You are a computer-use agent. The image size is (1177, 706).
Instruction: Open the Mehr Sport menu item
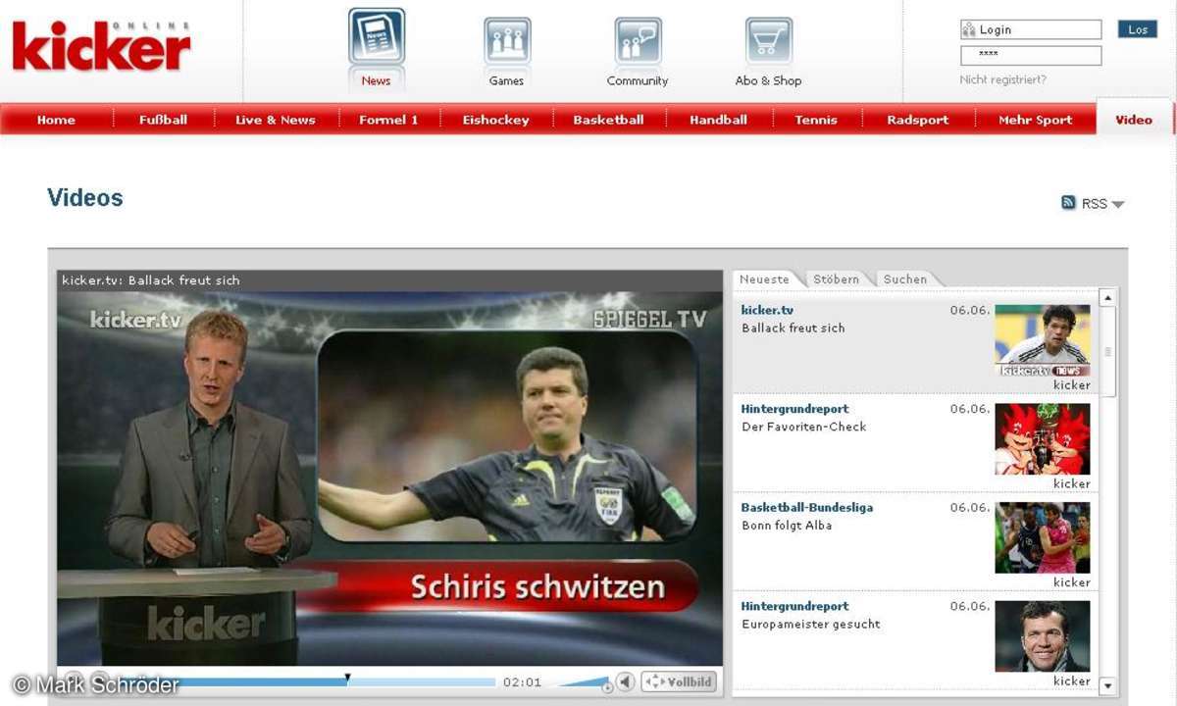pos(1035,120)
